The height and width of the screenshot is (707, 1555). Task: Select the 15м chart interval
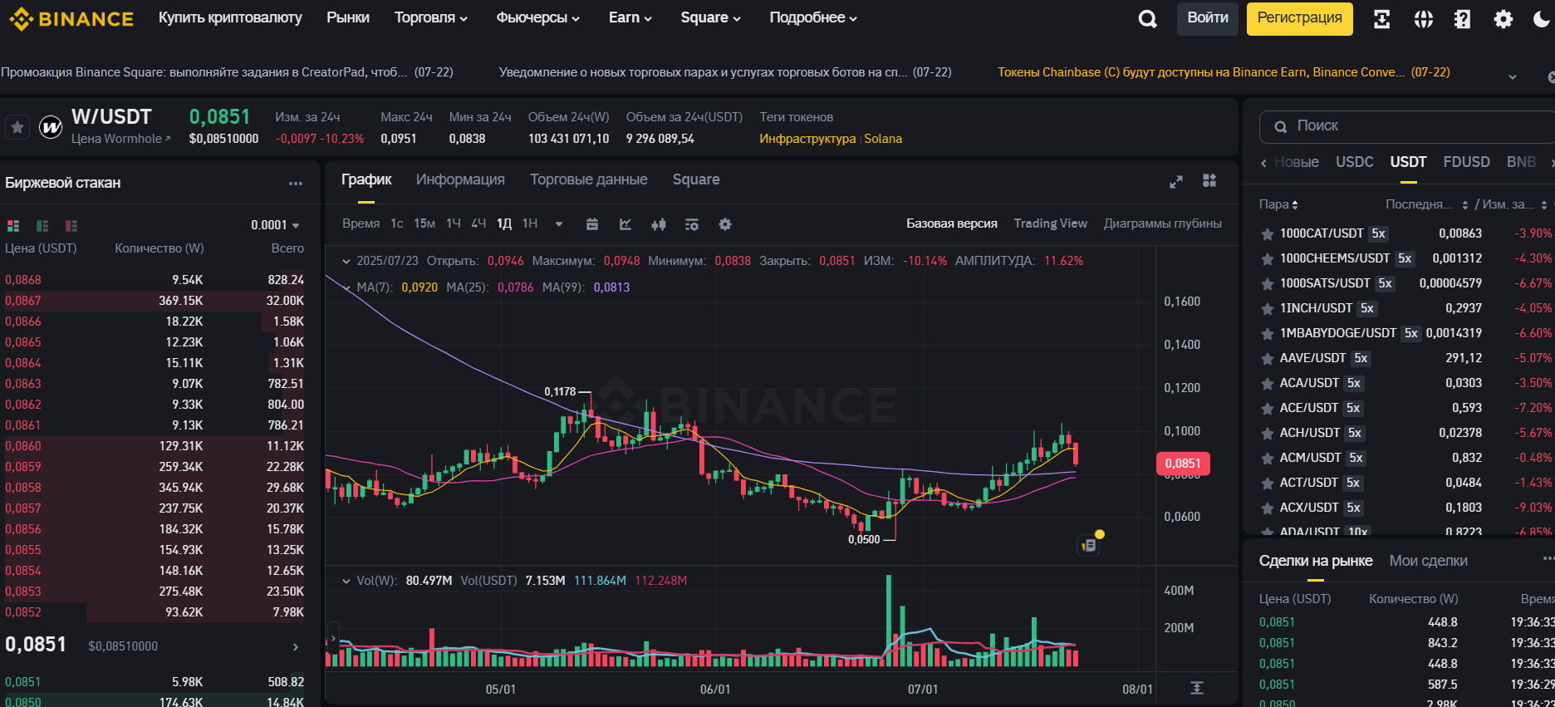(424, 223)
